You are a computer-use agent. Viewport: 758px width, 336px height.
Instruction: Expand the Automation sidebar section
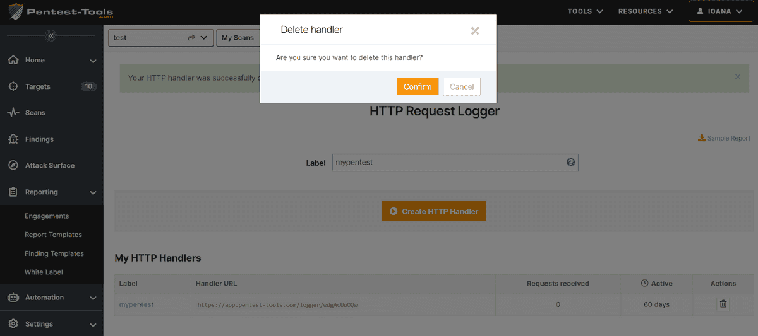coord(93,298)
